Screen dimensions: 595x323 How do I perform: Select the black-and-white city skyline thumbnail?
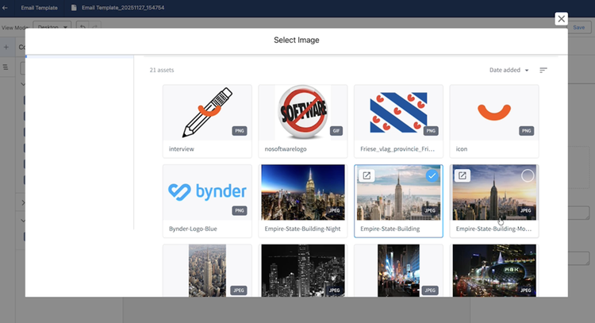303,271
